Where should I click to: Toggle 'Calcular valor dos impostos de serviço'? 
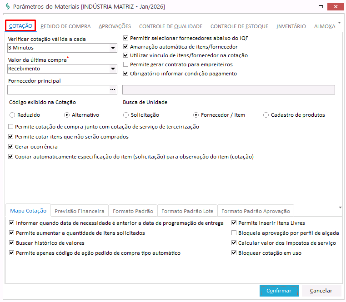tap(234, 243)
